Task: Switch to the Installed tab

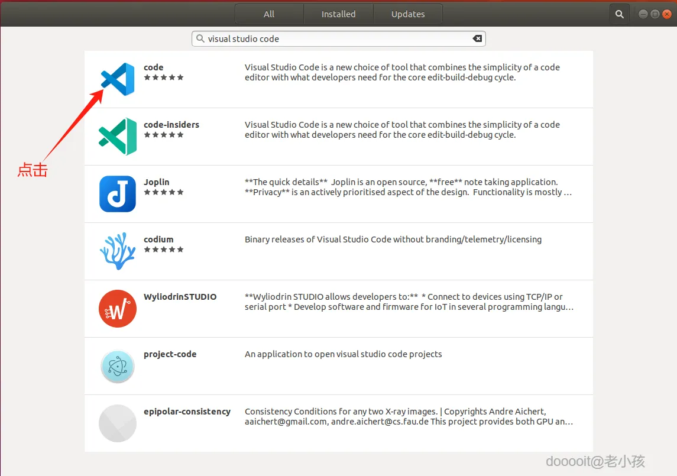Action: click(338, 14)
